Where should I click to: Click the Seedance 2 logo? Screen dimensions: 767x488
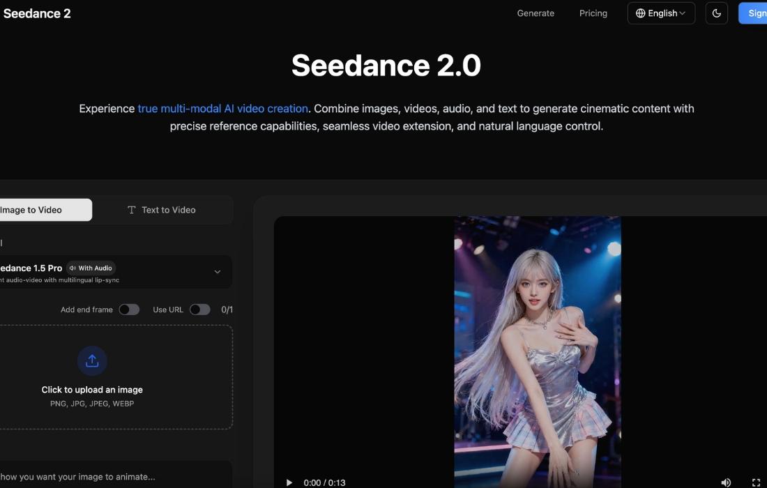tap(37, 13)
